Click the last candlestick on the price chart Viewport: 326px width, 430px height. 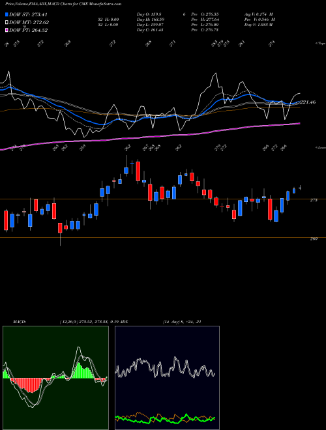point(300,188)
